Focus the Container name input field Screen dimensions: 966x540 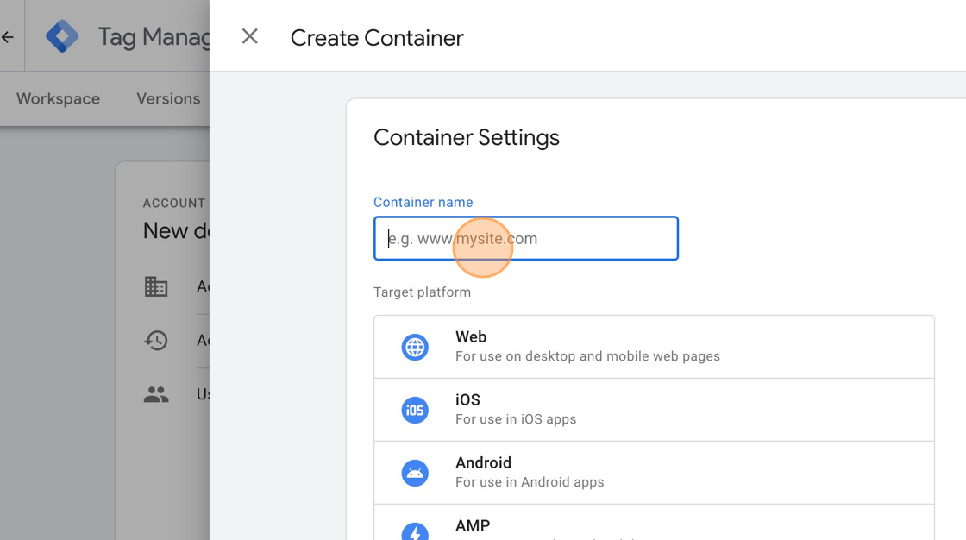click(x=526, y=238)
